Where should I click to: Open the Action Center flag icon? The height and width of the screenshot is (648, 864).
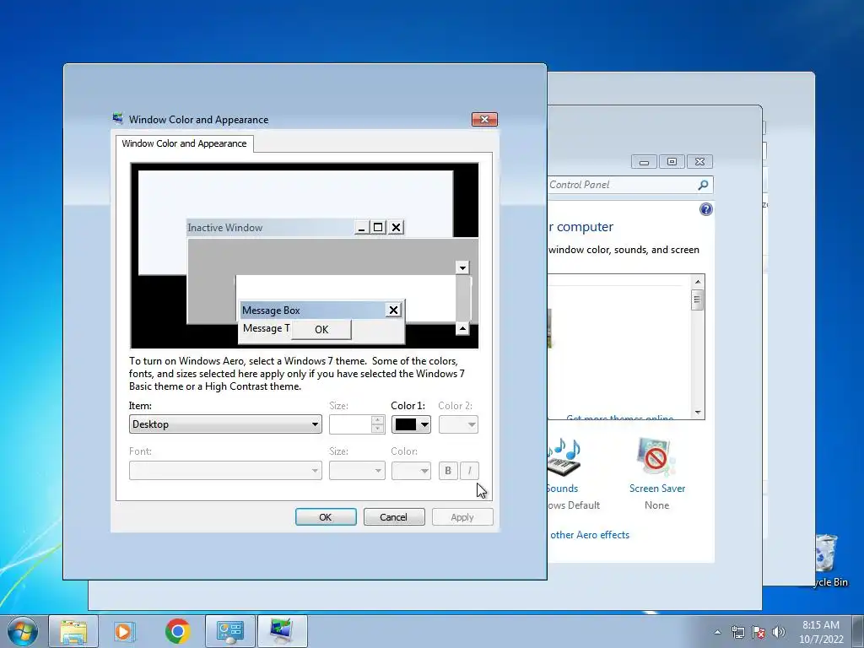759,632
